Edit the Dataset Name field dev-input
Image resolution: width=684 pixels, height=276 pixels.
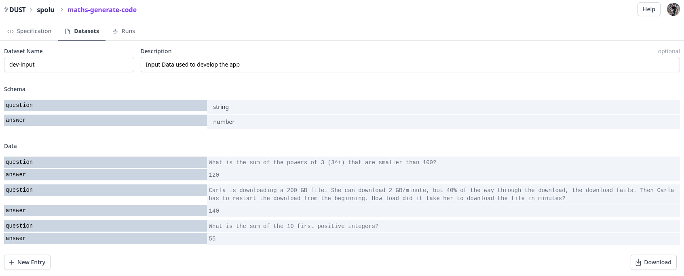[69, 65]
